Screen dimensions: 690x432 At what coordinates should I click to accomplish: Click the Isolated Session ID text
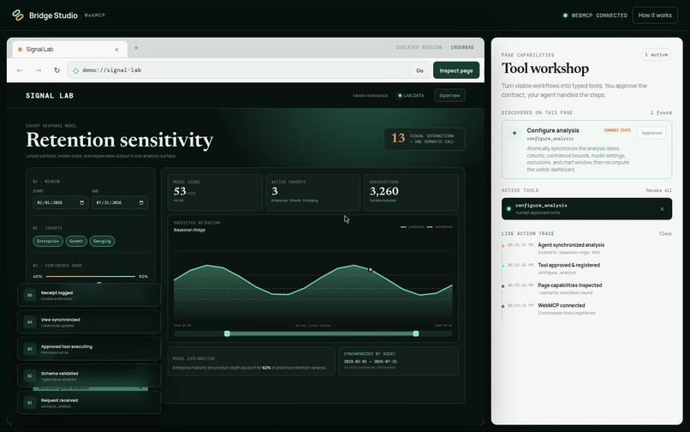coord(435,48)
